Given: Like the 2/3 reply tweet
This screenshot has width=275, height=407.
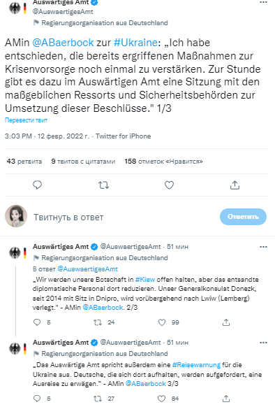Looking at the screenshot, I should click(162, 322).
